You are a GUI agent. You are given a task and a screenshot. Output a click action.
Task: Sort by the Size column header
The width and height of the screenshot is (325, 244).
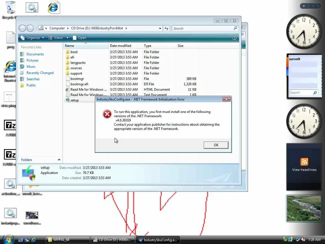pos(187,46)
